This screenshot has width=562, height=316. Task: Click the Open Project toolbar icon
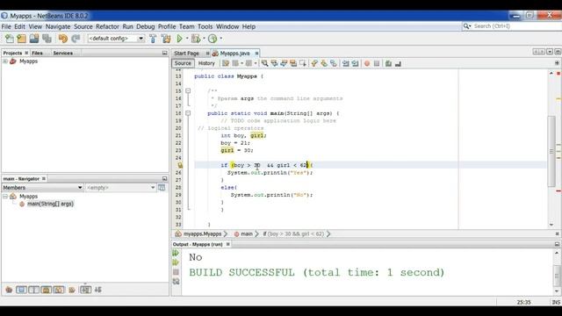pyautogui.click(x=34, y=39)
